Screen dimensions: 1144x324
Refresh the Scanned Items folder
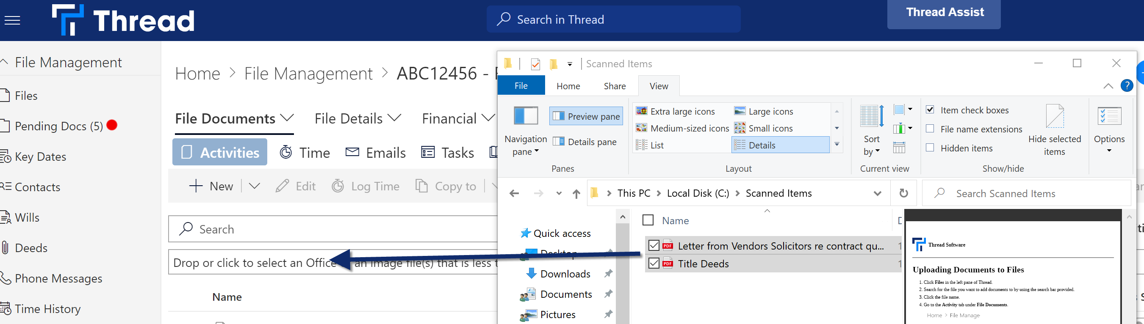tap(903, 193)
